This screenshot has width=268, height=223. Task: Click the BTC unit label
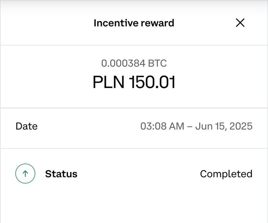(x=157, y=63)
